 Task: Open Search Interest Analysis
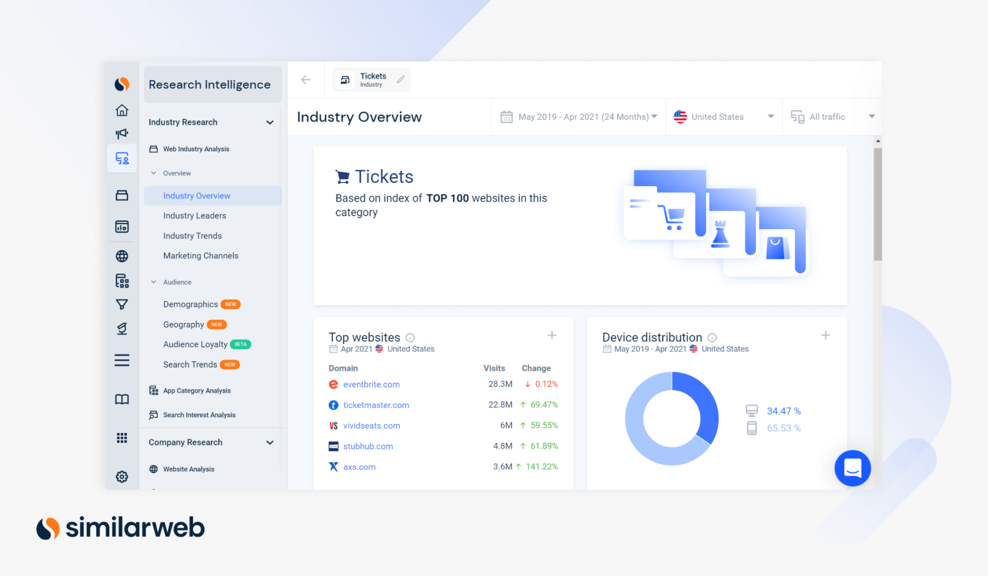pos(199,415)
